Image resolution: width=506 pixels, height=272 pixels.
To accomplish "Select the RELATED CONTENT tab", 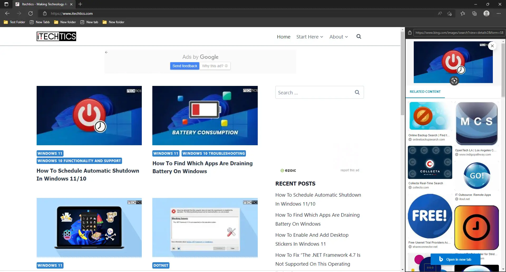I will pyautogui.click(x=425, y=92).
